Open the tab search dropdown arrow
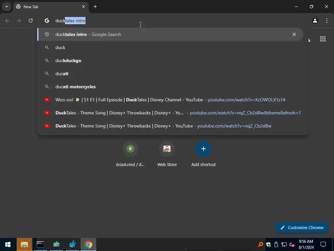The width and height of the screenshot is (334, 251). pyautogui.click(x=7, y=7)
